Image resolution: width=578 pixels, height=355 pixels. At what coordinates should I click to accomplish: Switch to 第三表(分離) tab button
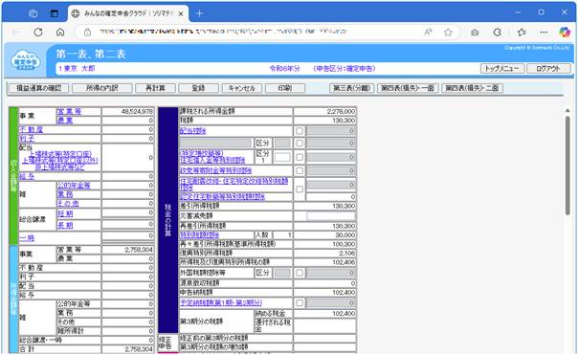coord(351,88)
